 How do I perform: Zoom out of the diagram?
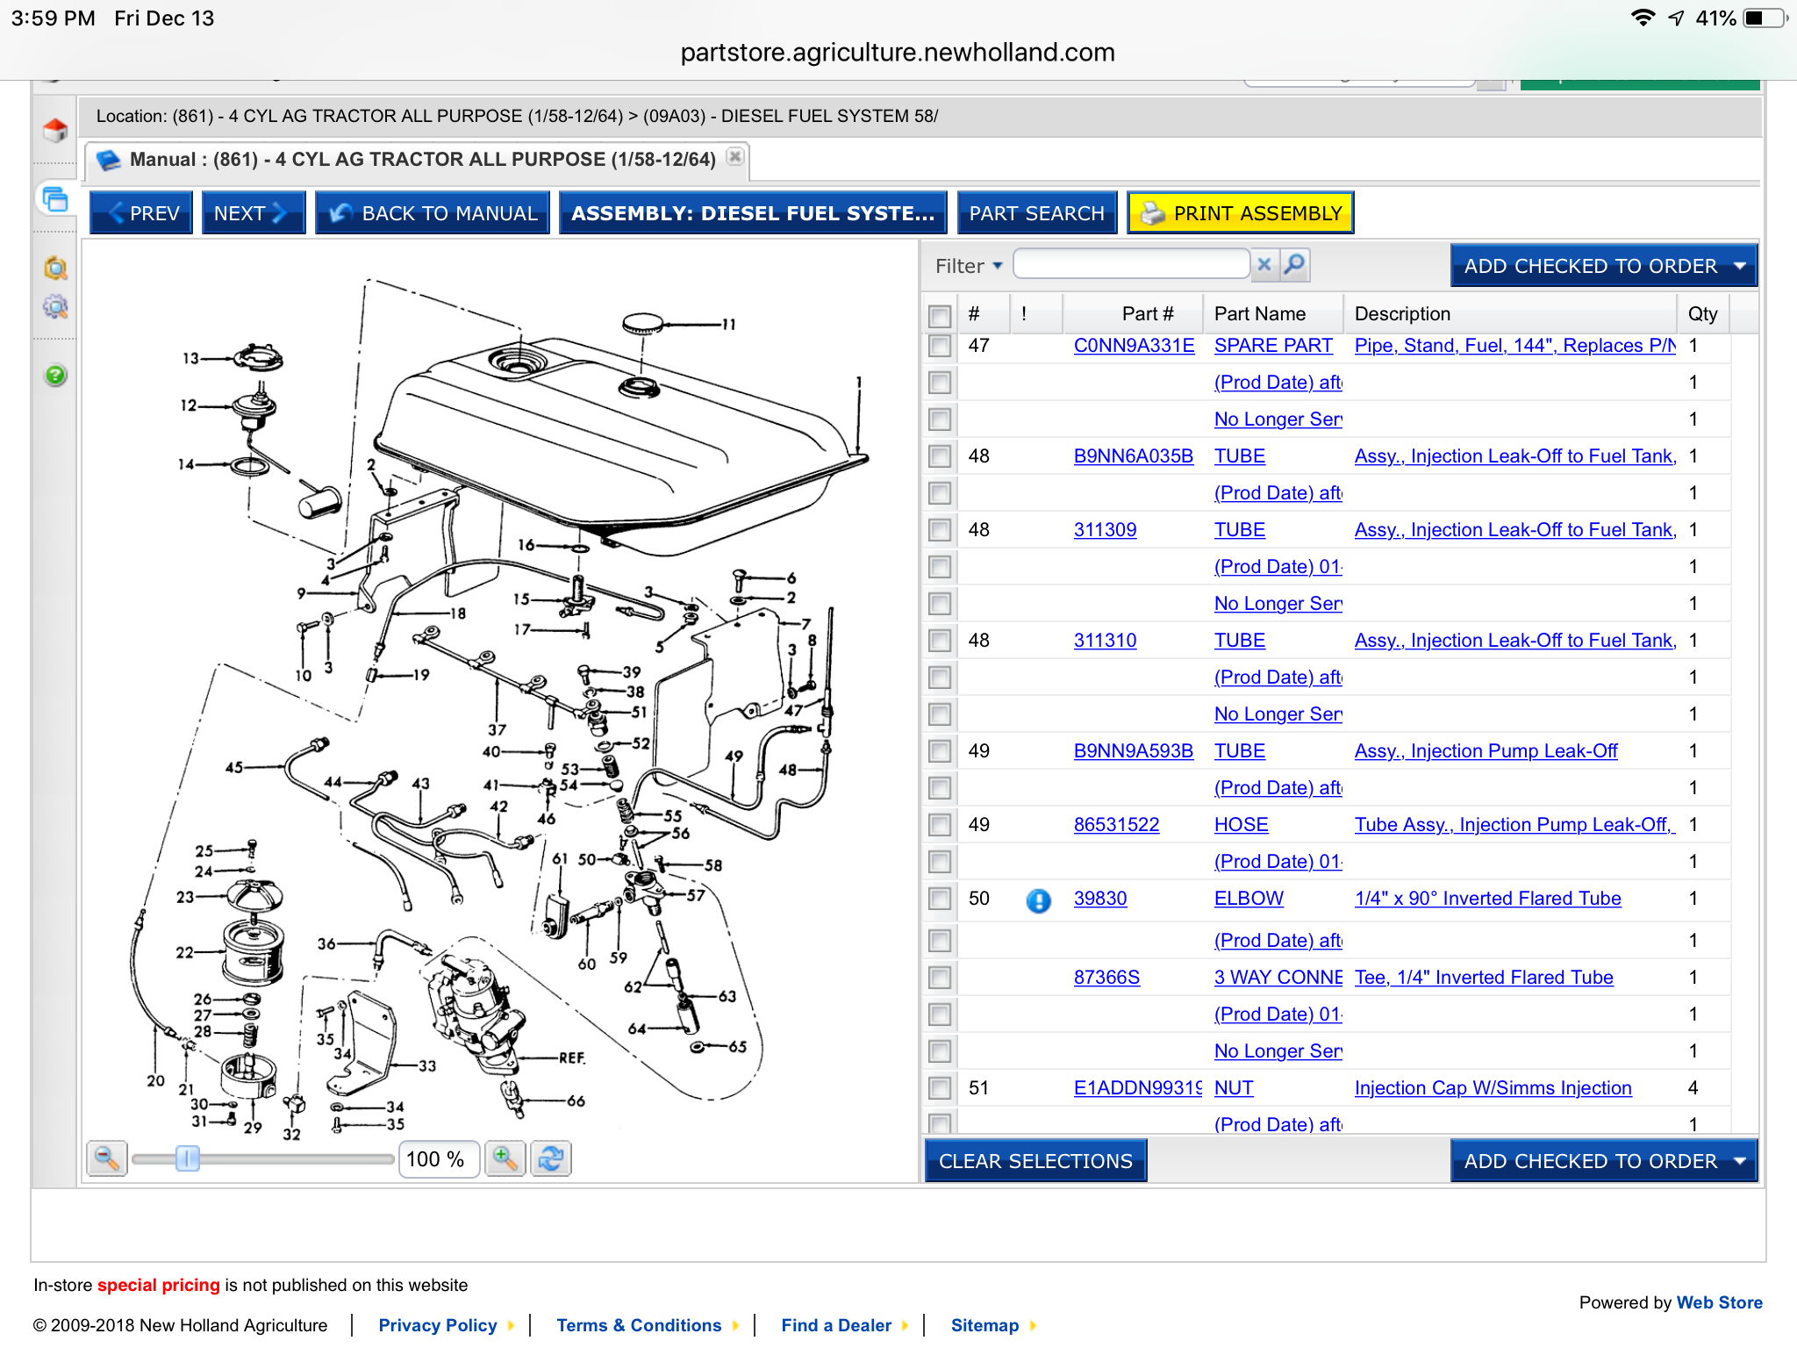[107, 1158]
